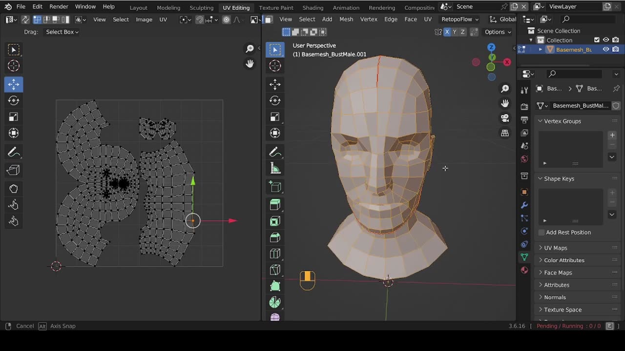Select the Move tool in UV editor toolbar
625x351 pixels.
pyautogui.click(x=14, y=84)
